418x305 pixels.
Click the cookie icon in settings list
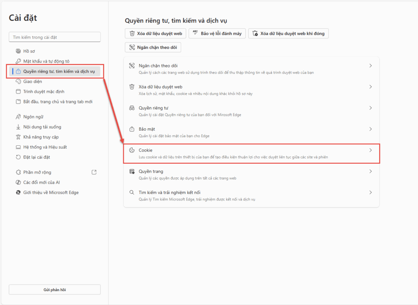[x=132, y=150]
